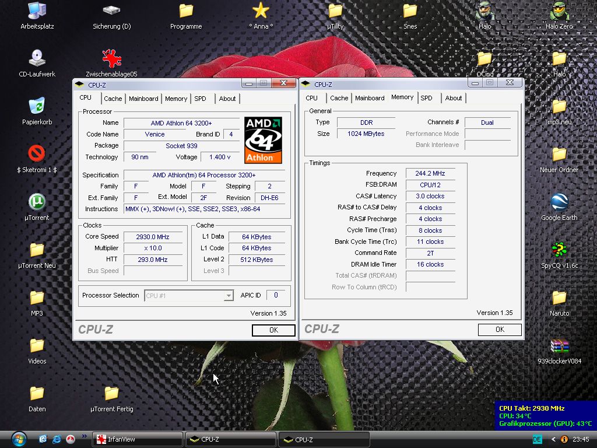597x448 pixels.
Task: Switch to IrfanView taskbar button
Action: click(x=138, y=439)
